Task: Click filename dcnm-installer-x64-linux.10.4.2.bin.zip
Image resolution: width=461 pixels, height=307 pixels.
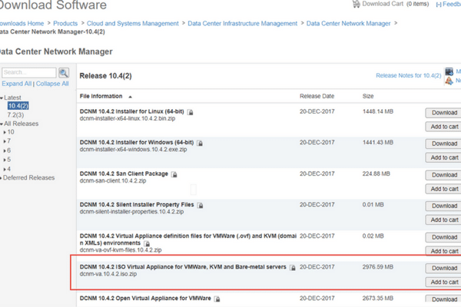Action: pos(128,119)
